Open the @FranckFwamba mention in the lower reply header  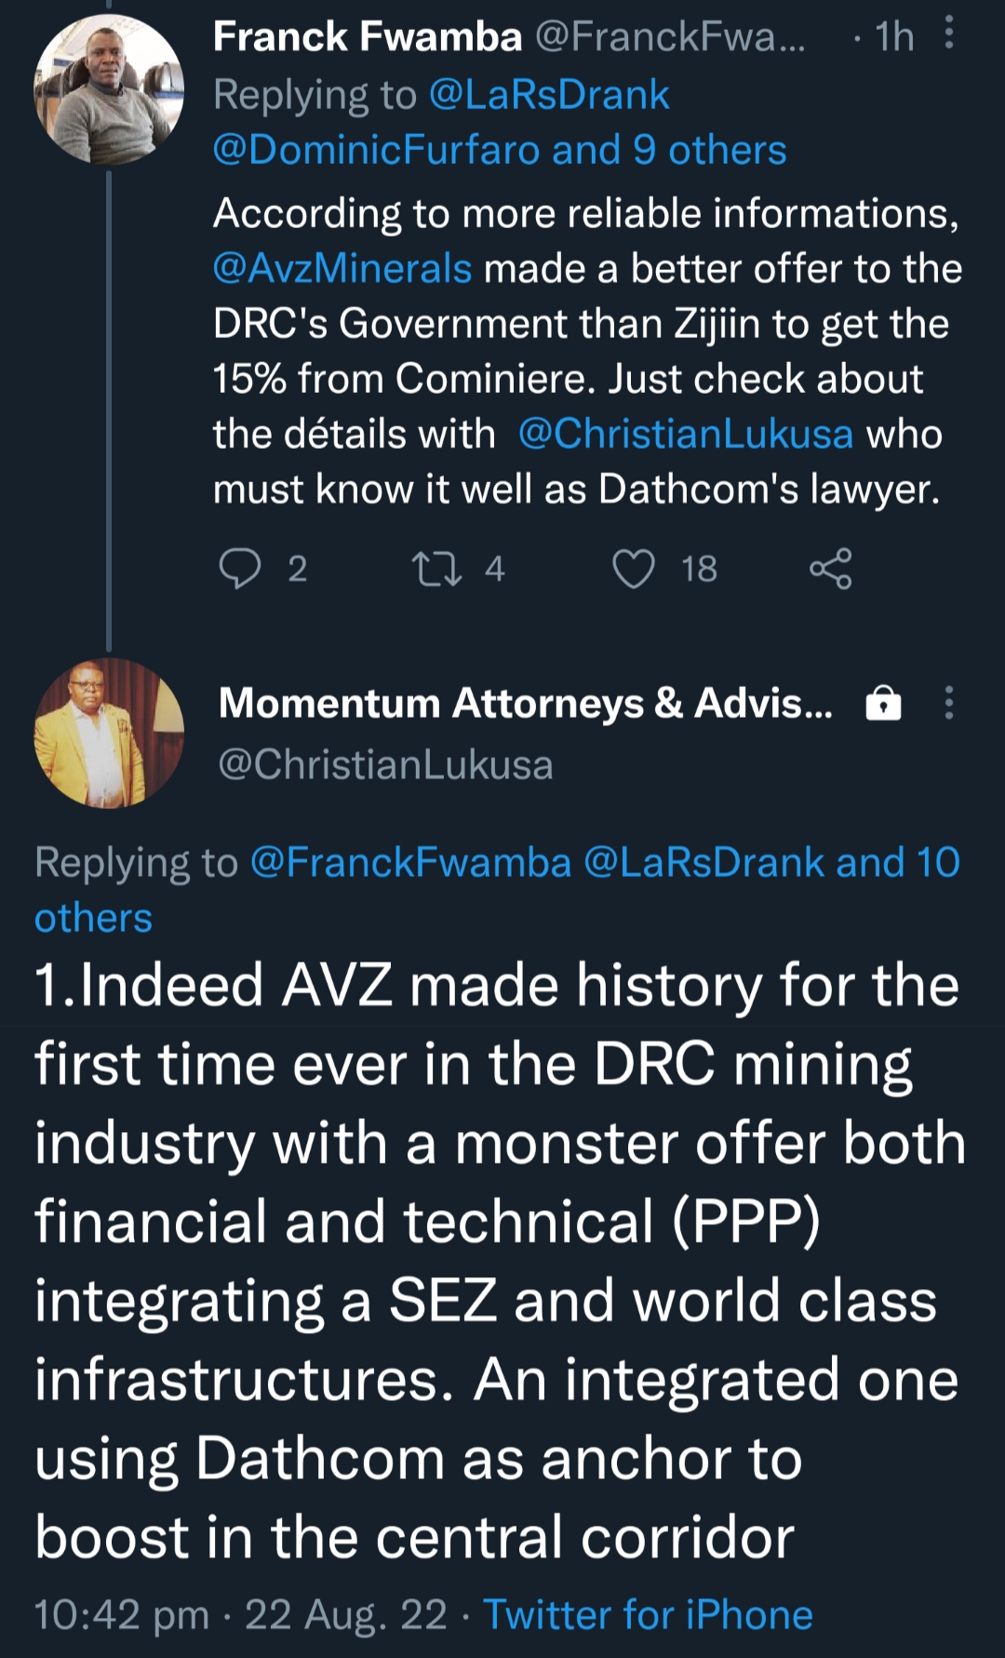[x=410, y=862]
